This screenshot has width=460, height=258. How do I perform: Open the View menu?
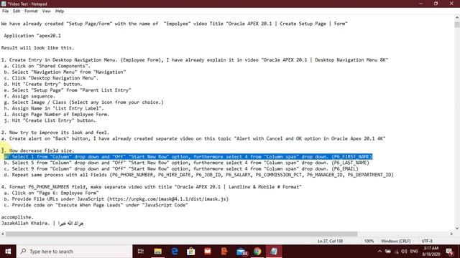pos(46,11)
